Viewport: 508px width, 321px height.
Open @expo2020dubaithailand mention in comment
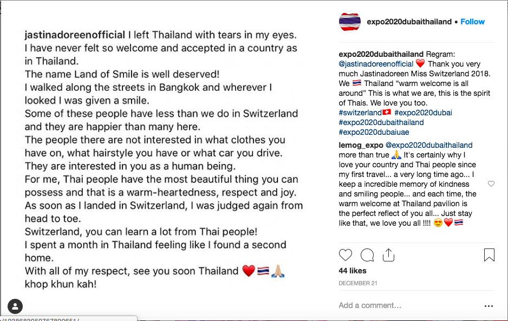[428, 145]
